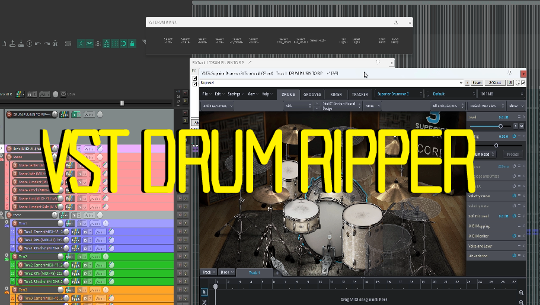
Task: Click phase icon on Tom2 Rimshot track
Action: click(111, 281)
